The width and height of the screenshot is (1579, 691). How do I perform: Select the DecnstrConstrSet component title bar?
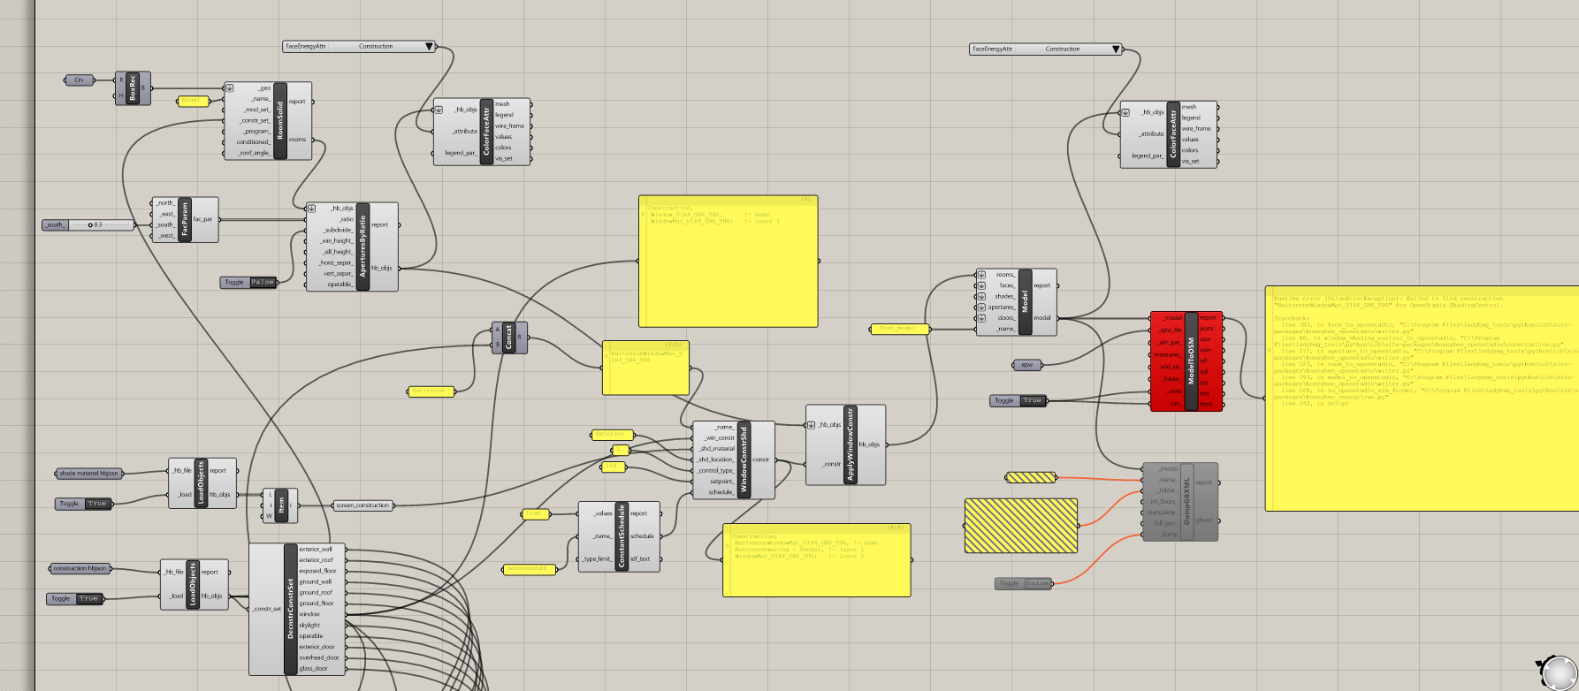point(290,609)
